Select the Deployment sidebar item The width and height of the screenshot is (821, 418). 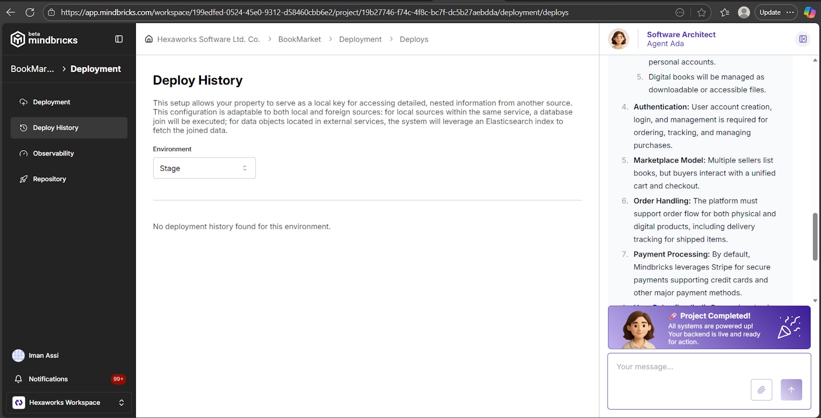pos(51,102)
